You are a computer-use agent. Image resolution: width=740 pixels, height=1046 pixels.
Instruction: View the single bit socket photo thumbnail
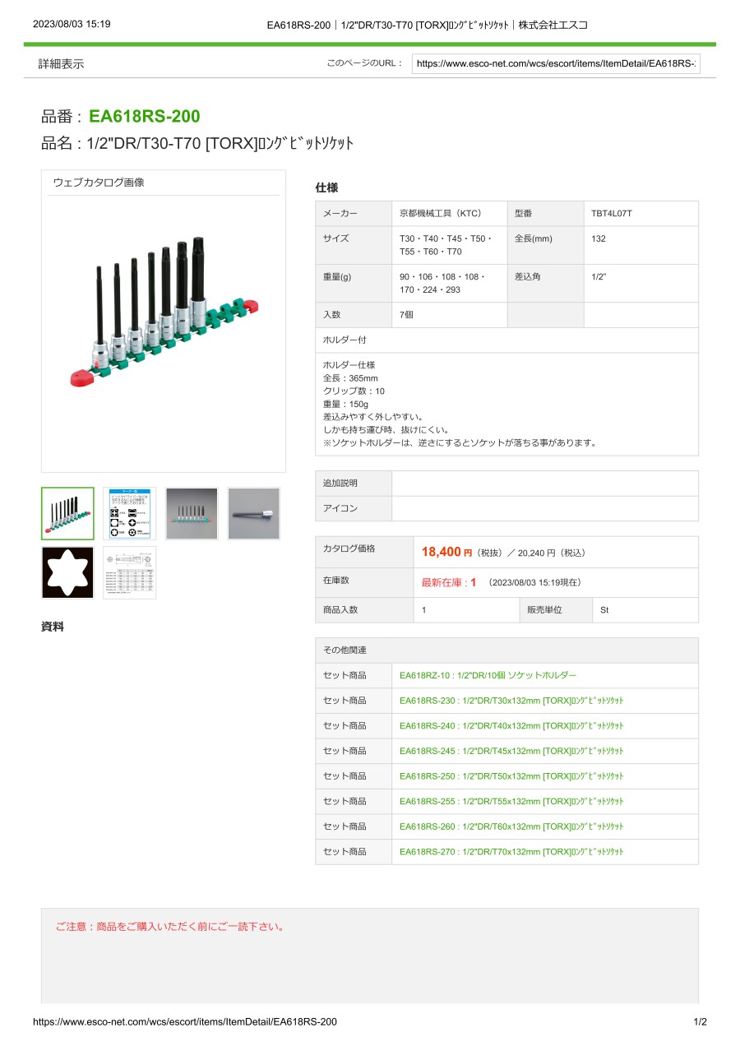pos(253,514)
